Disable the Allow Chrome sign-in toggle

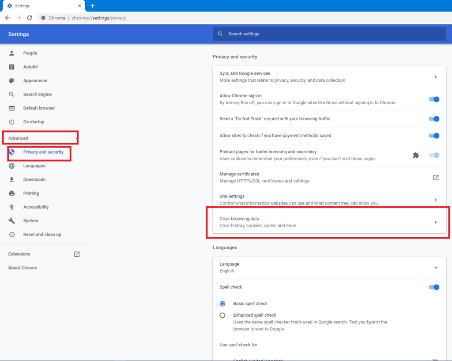(x=434, y=99)
